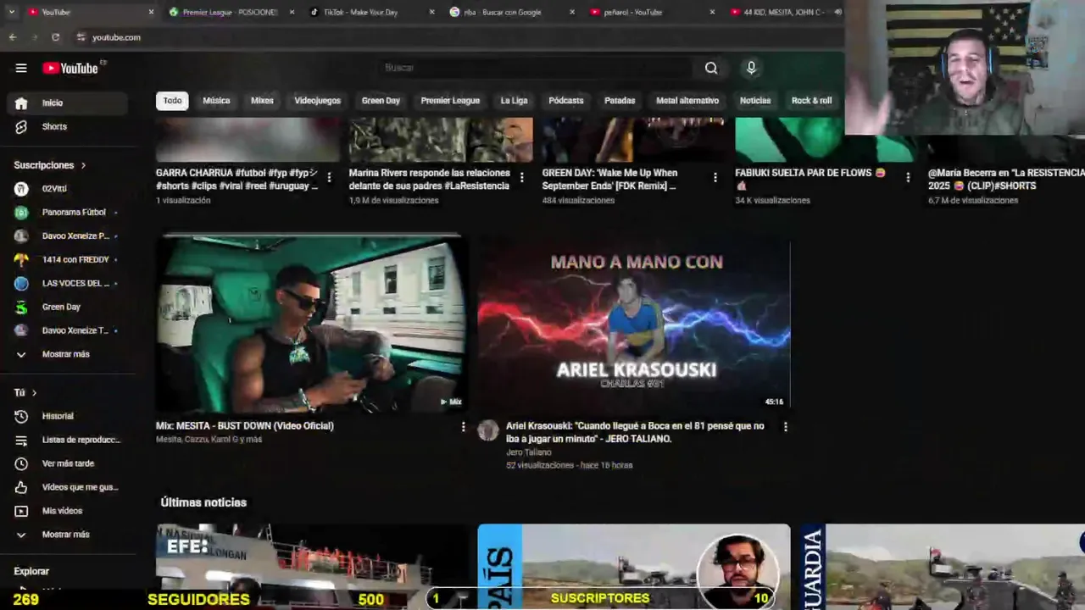1085x610 pixels.
Task: Select the Rock & roll filter chip
Action: [x=811, y=101]
